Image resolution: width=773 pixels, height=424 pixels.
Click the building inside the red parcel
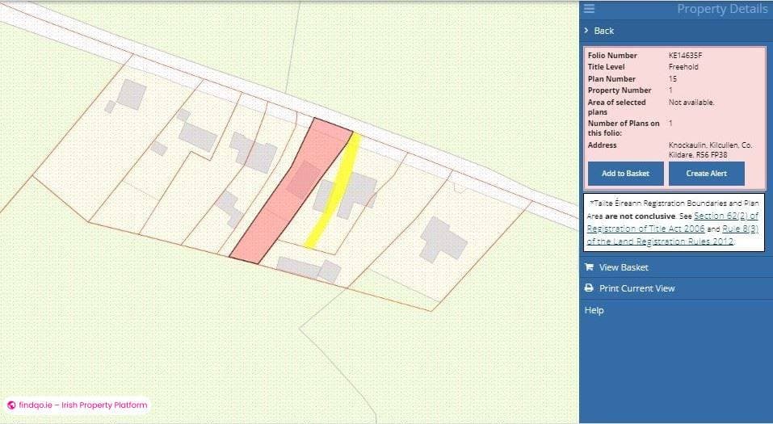point(304,178)
